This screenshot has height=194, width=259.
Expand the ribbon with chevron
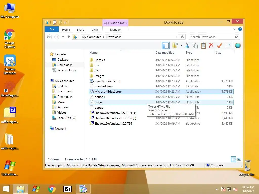[234, 29]
